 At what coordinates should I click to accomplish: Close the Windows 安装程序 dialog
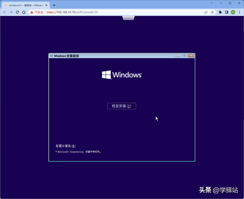tap(191, 56)
